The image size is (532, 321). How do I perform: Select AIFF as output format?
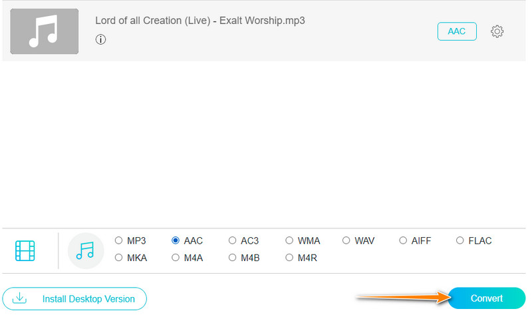[403, 240]
